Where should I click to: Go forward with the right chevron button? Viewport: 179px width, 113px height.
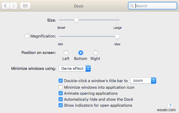pyautogui.click(x=13, y=6)
